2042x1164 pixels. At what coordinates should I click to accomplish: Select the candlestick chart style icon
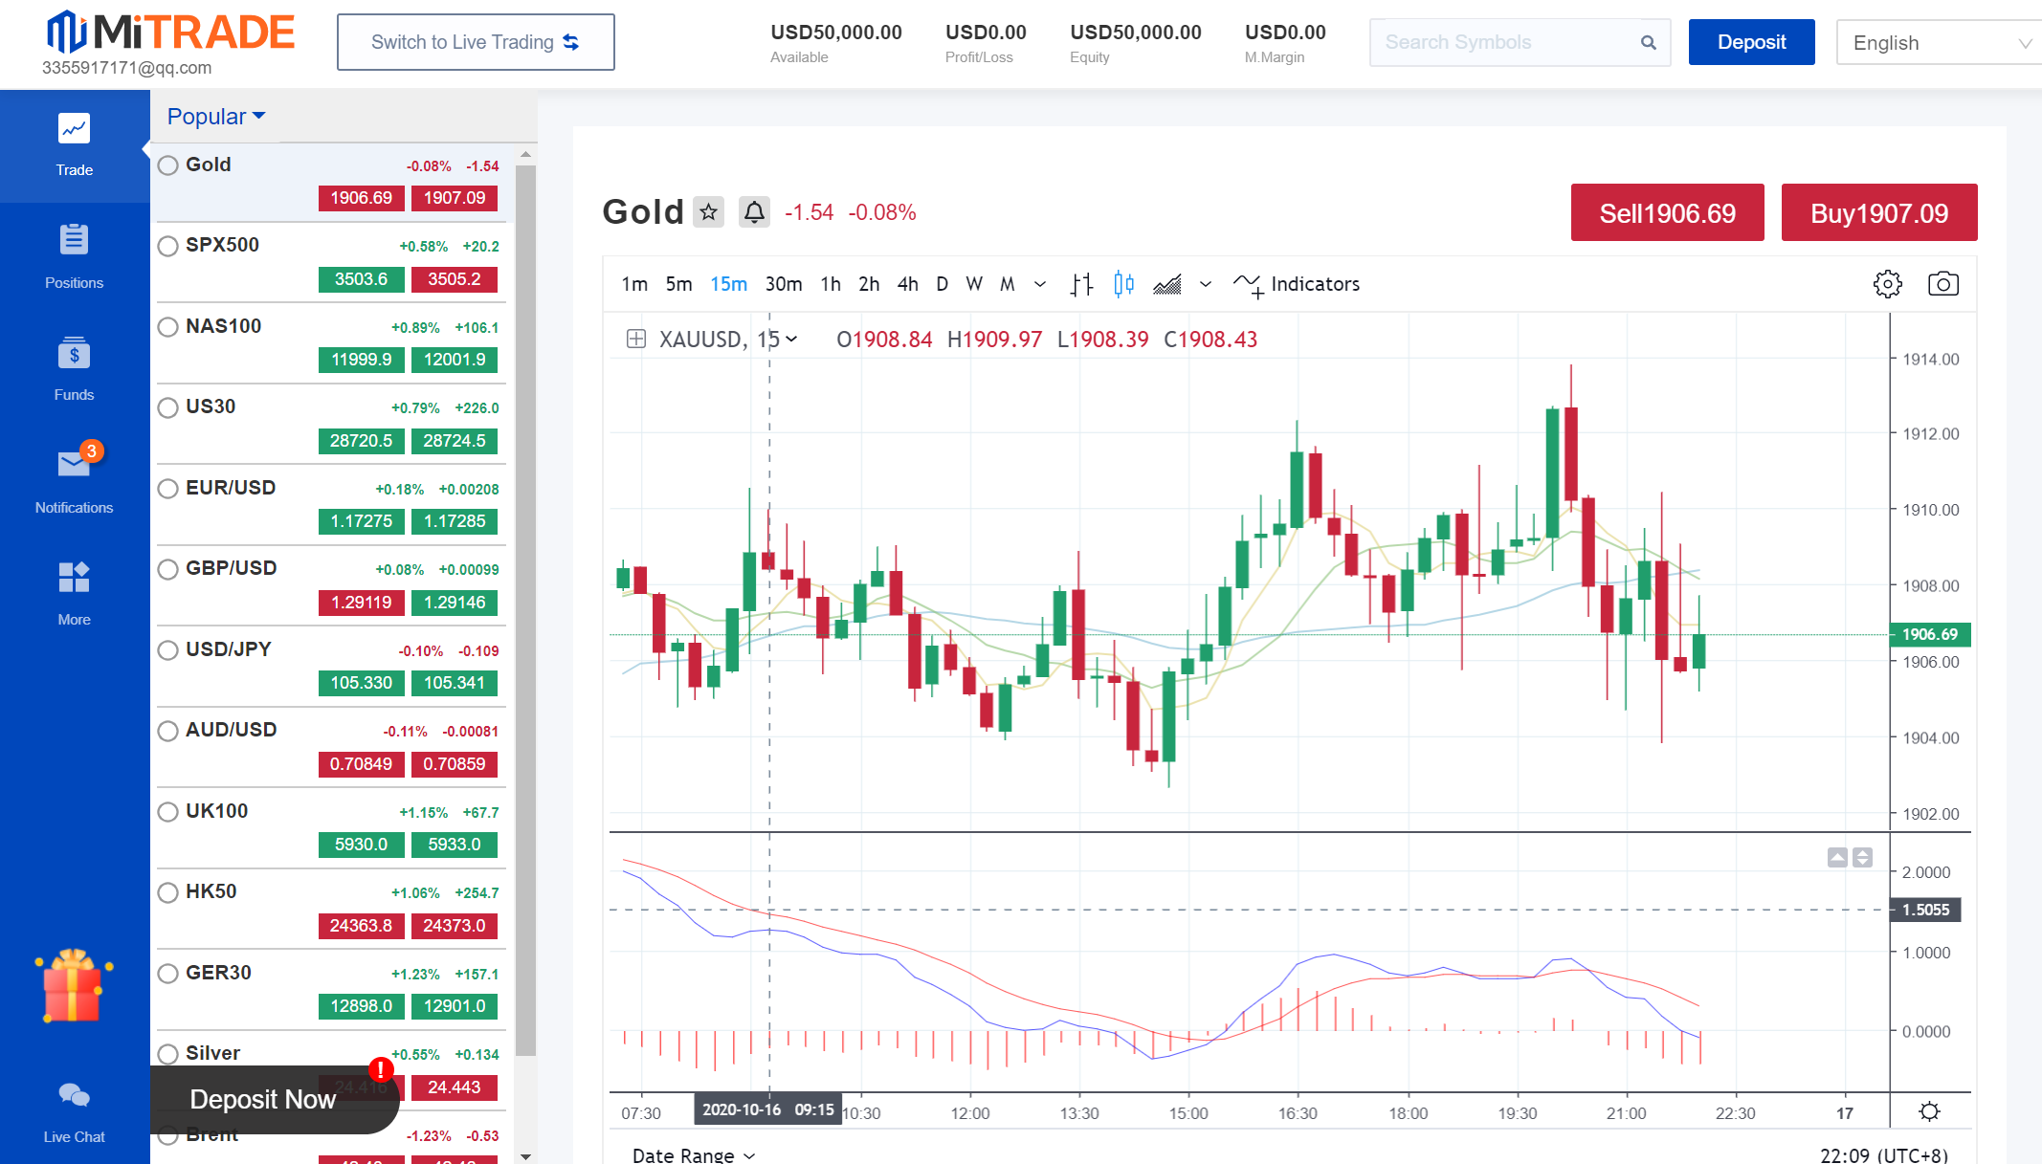coord(1123,284)
